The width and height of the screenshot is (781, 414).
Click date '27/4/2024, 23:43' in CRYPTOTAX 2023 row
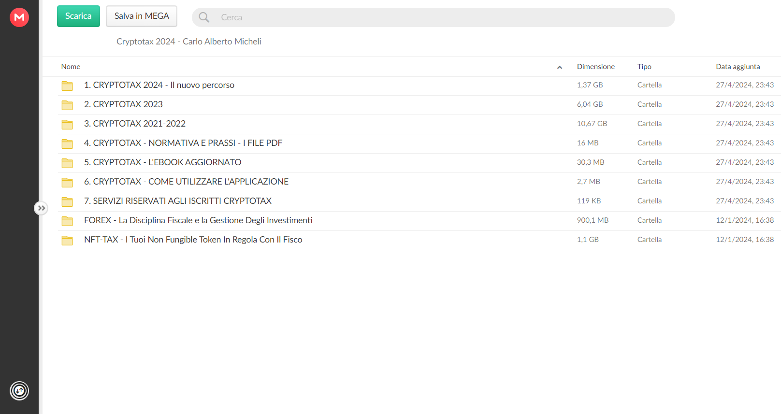745,104
